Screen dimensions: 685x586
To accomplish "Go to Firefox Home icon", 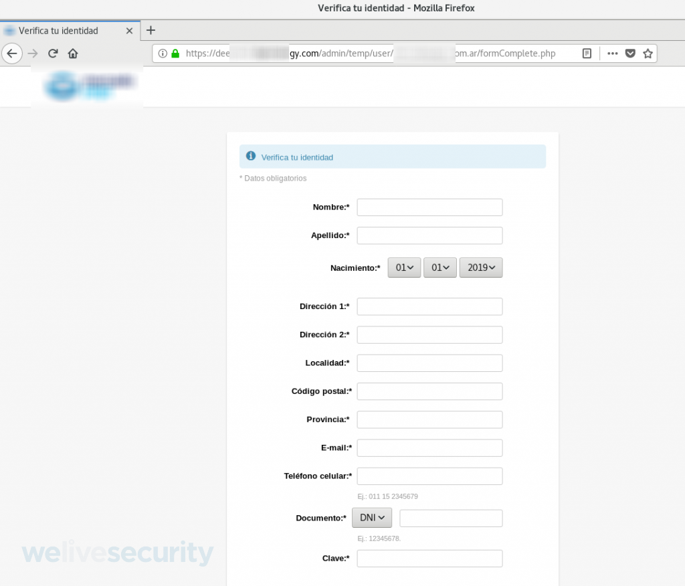I will point(73,54).
